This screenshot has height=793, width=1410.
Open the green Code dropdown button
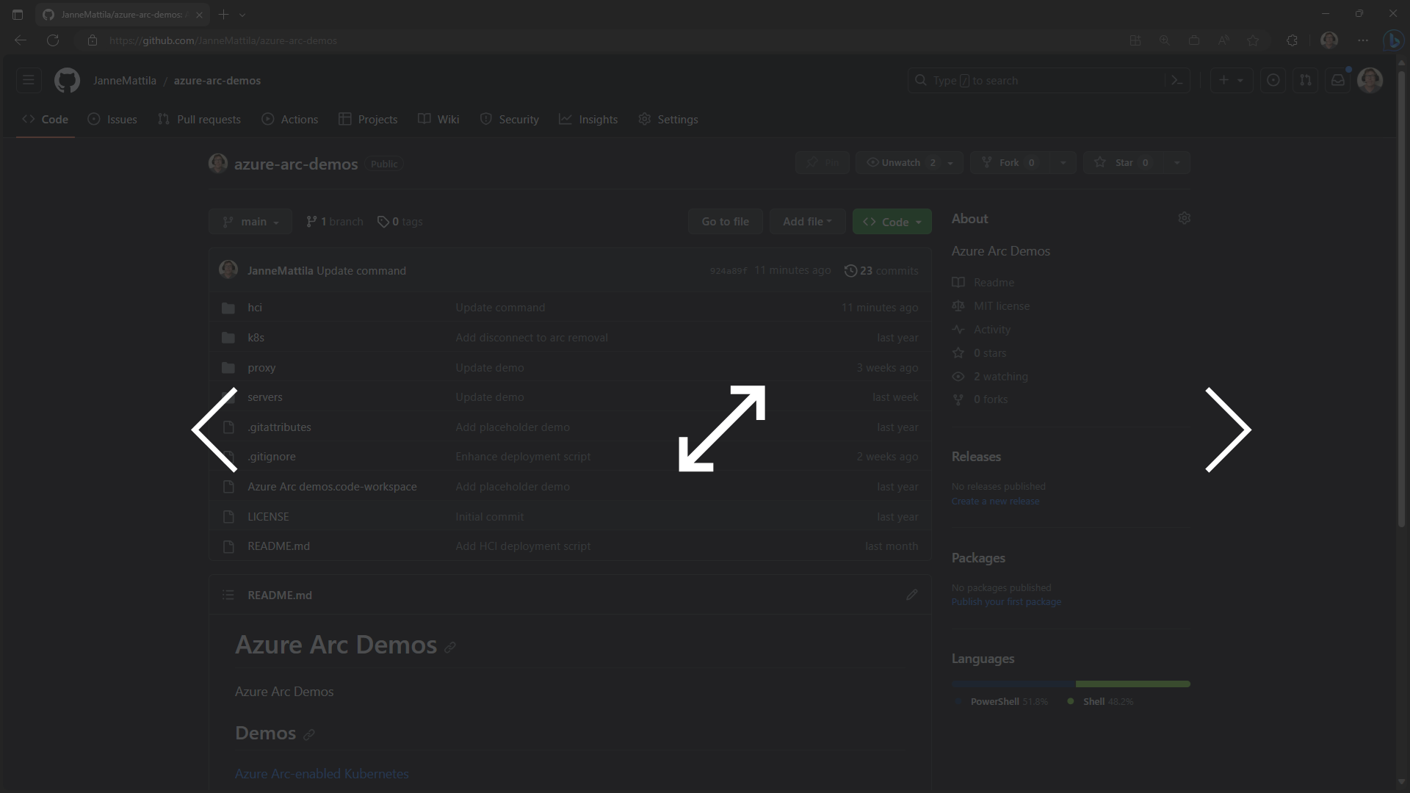pyautogui.click(x=892, y=222)
